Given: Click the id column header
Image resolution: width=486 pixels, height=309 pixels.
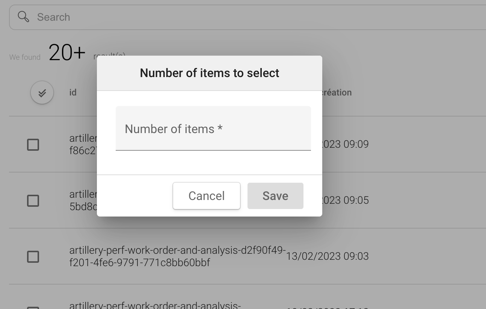Looking at the screenshot, I should (x=73, y=92).
